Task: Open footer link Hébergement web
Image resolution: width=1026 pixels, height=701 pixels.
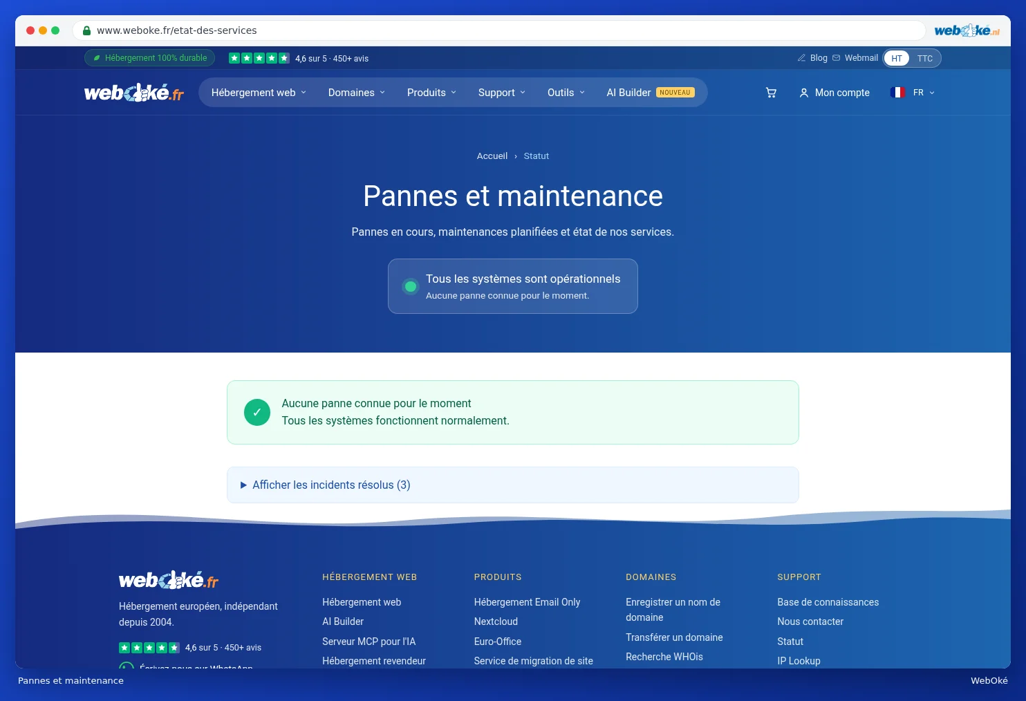Action: pyautogui.click(x=362, y=602)
